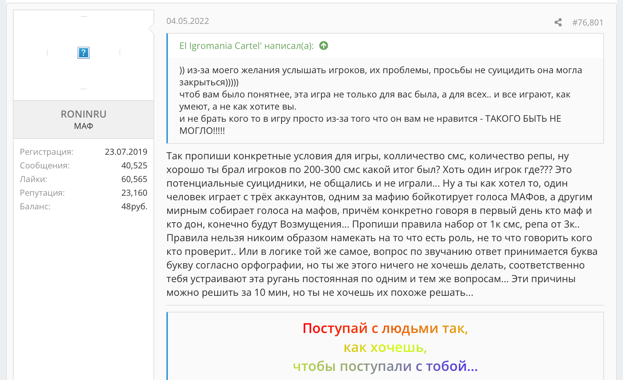Open RONINRU user profile
This screenshot has height=380, width=623.
pos(84,114)
